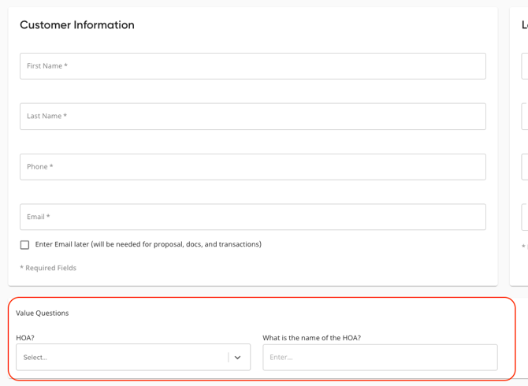Focus the Last Name input field
Viewport: 528px width, 386px height.
252,117
